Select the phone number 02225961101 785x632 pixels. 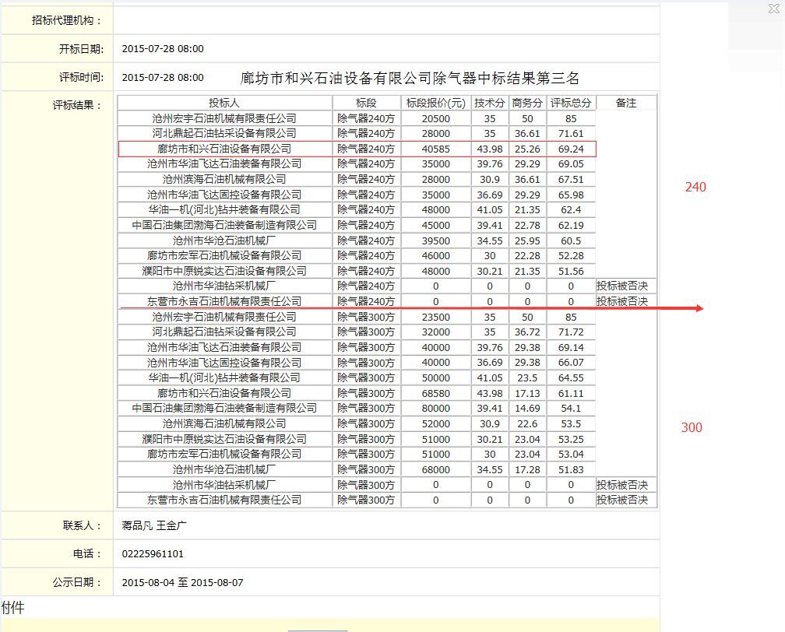pos(153,554)
